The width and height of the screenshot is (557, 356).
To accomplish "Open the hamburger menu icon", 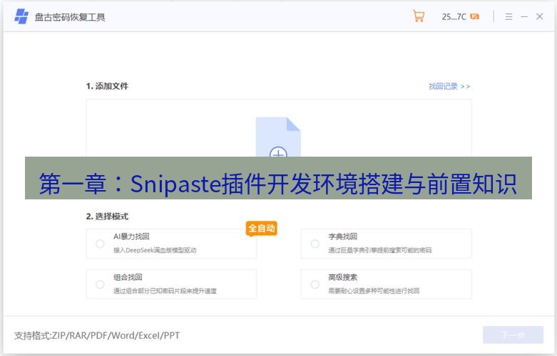I will click(509, 16).
